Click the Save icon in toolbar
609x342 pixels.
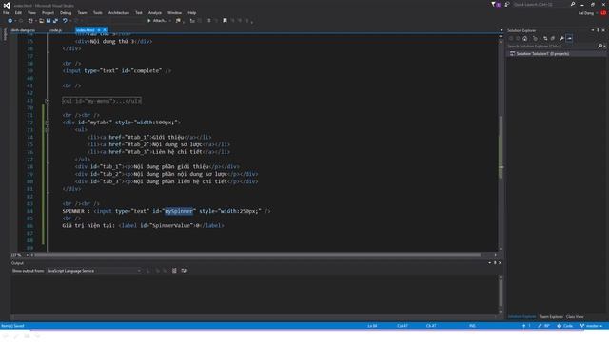49,21
